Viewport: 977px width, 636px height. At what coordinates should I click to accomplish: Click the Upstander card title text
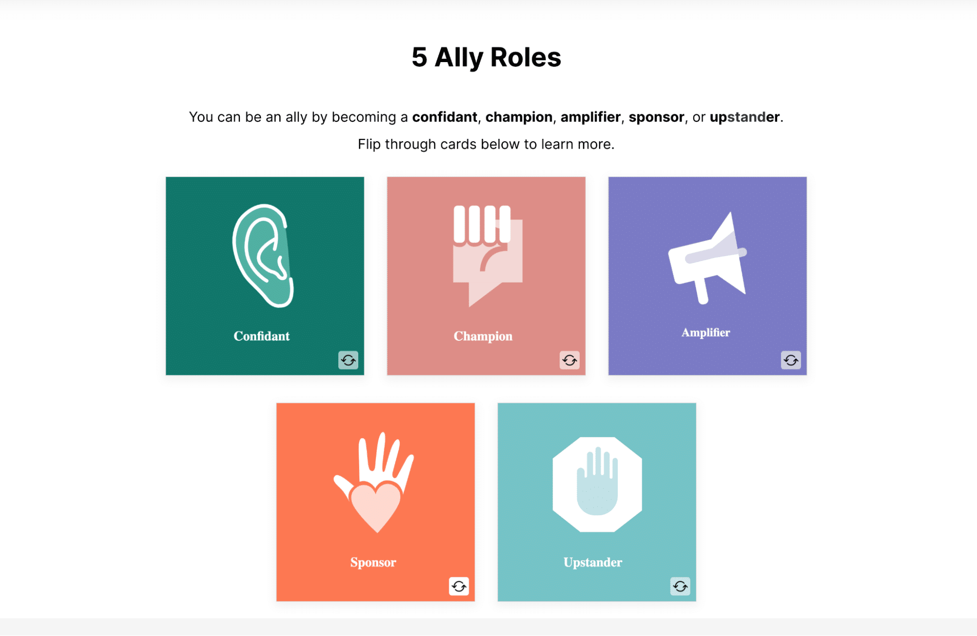592,562
